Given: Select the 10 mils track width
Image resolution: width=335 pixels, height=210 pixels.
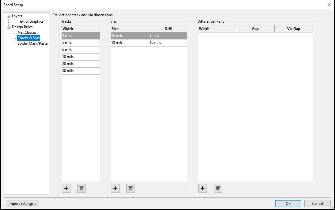Looking at the screenshot, I should 80,57.
